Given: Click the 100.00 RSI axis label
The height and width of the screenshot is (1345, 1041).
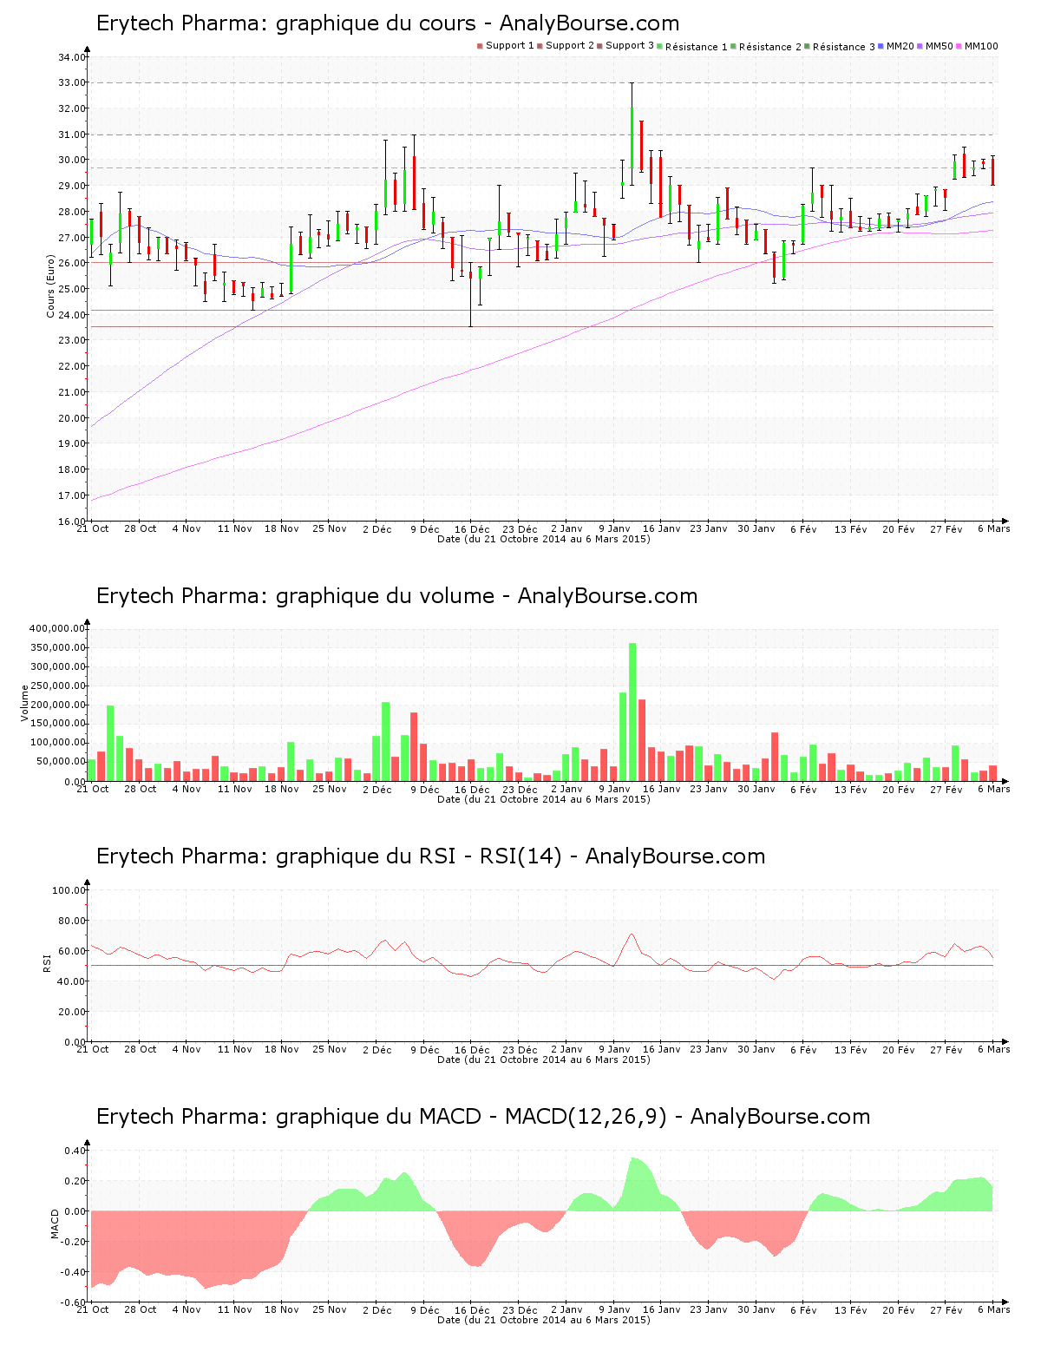Looking at the screenshot, I should 69,890.
